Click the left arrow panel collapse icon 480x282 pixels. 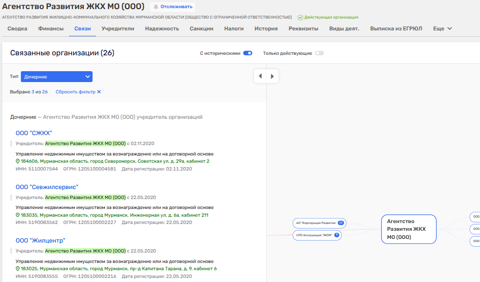point(260,76)
